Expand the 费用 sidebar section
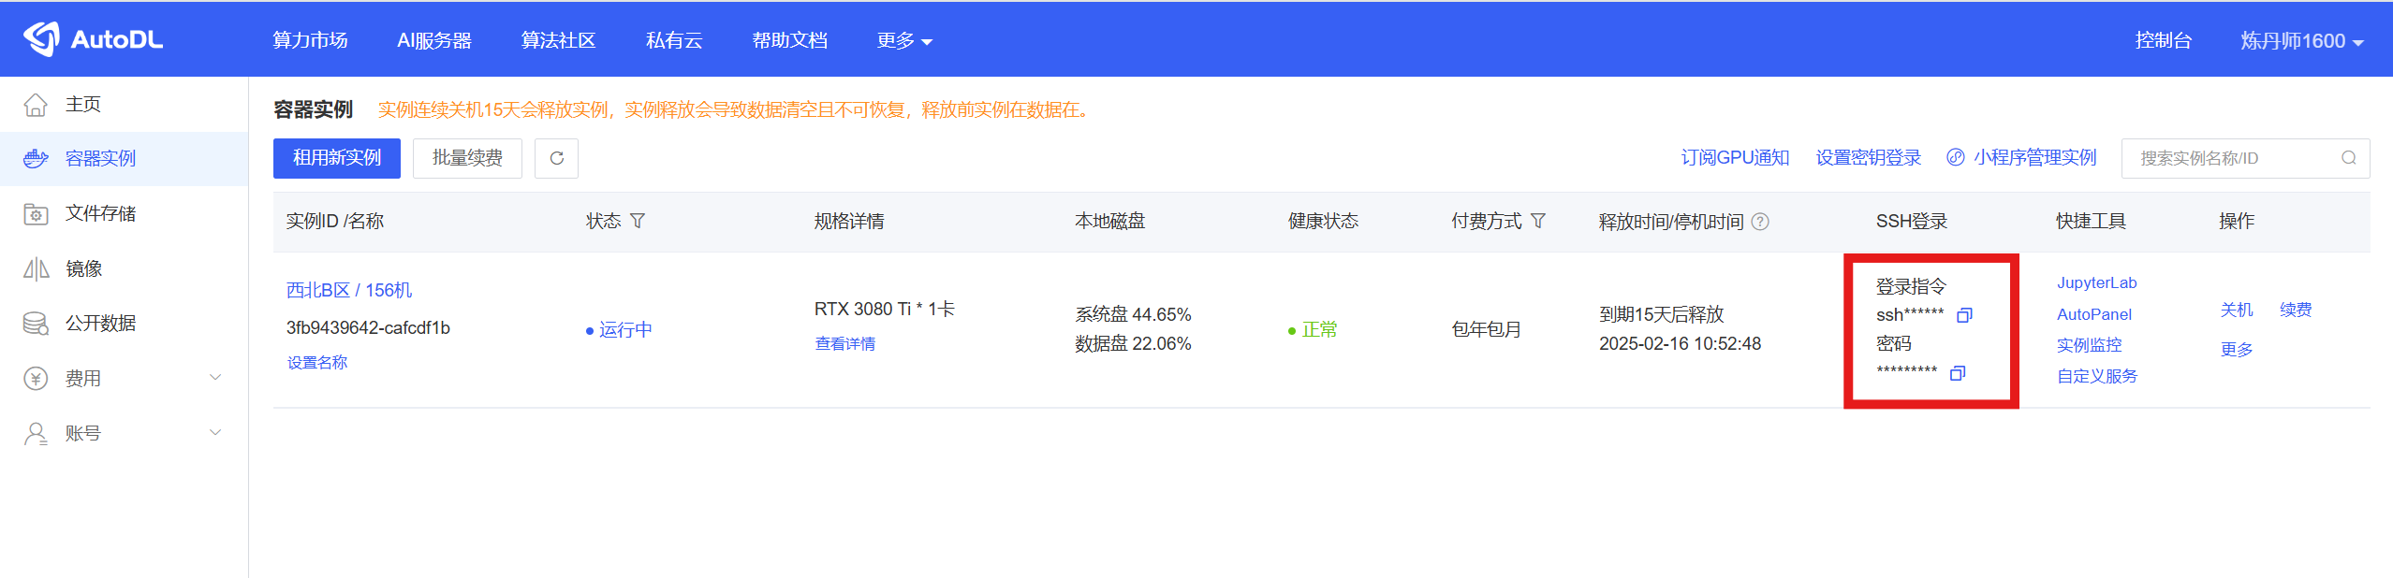Viewport: 2393px width, 578px height. 215,378
